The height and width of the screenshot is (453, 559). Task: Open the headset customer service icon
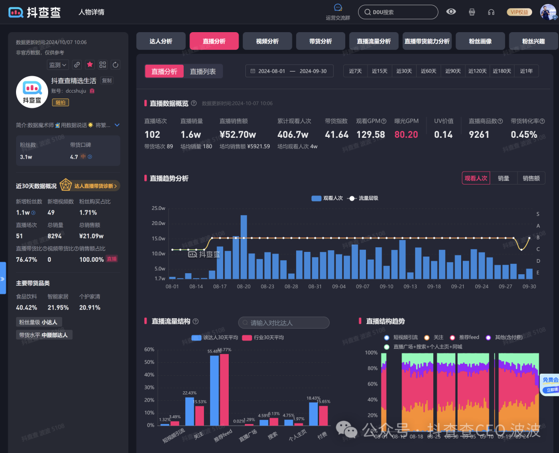pyautogui.click(x=491, y=12)
